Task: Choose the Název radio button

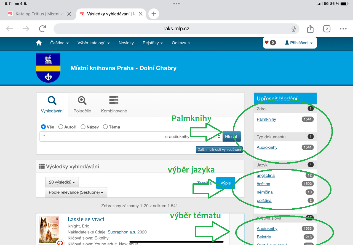Action: pyautogui.click(x=83, y=127)
